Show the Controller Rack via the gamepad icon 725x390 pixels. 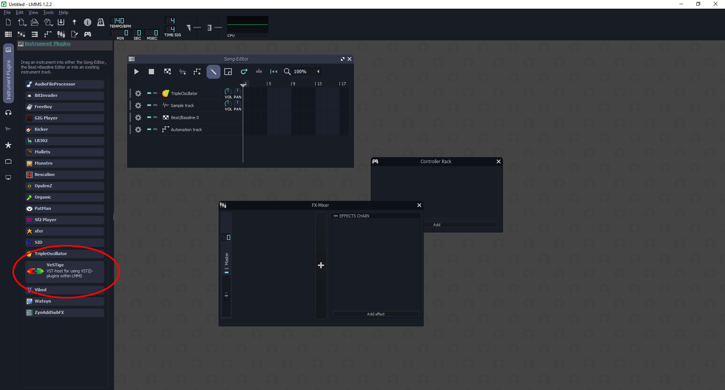click(x=88, y=34)
